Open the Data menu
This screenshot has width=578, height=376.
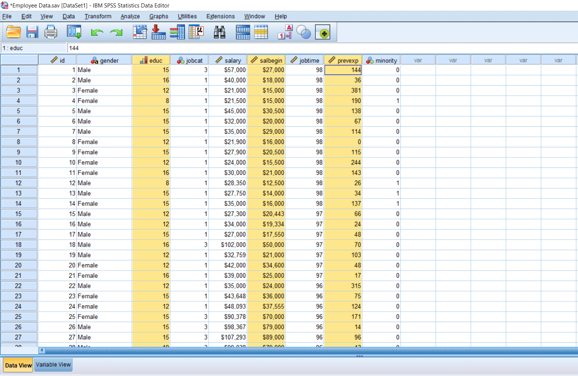tap(69, 16)
